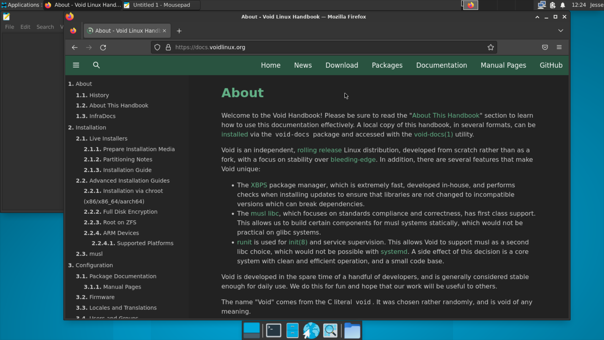Visit the GitHub navigation link
The height and width of the screenshot is (340, 604).
551,65
